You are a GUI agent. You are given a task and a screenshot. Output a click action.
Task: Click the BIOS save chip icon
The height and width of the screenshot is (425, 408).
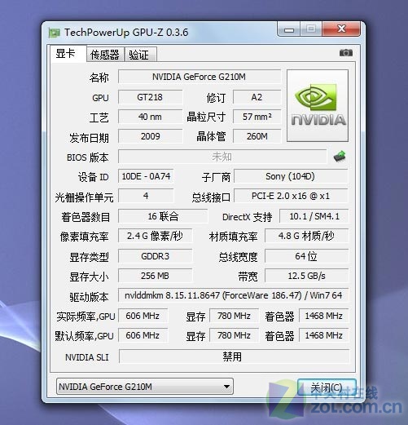pyautogui.click(x=340, y=157)
